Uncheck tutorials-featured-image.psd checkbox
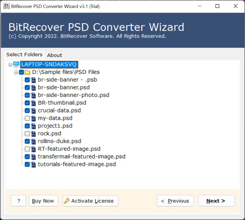 (27, 164)
